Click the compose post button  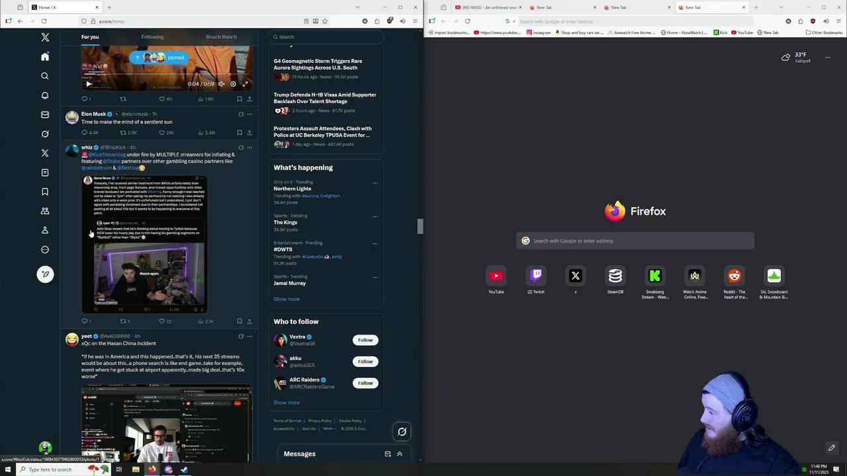click(45, 274)
